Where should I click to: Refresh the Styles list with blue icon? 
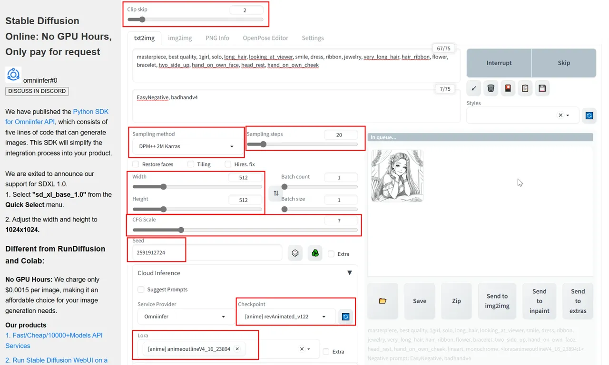(589, 115)
